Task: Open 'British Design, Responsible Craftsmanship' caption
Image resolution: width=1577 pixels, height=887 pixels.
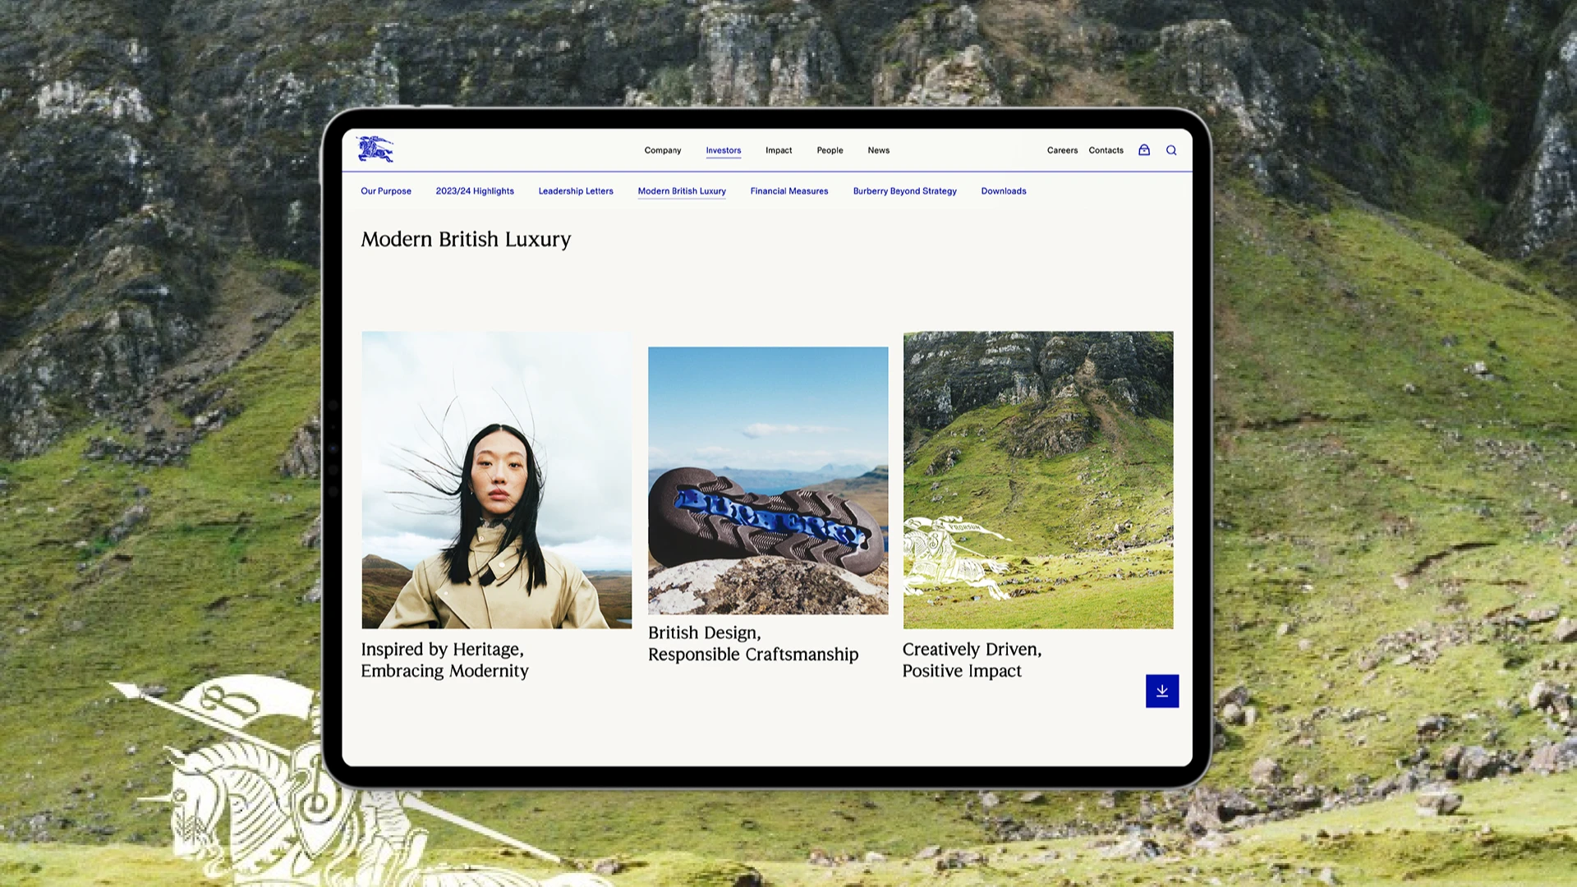Action: pos(753,644)
